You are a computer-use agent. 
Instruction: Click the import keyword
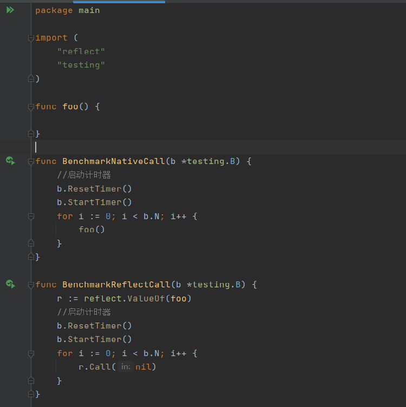coord(51,38)
